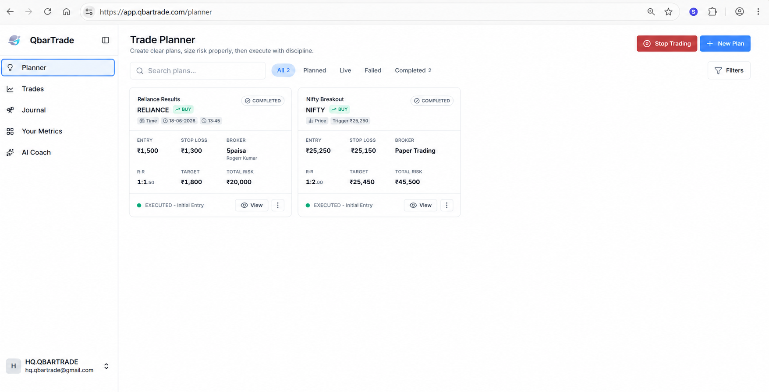Image resolution: width=769 pixels, height=392 pixels.
Task: Open more options on Nifty Breakout card
Action: click(447, 205)
